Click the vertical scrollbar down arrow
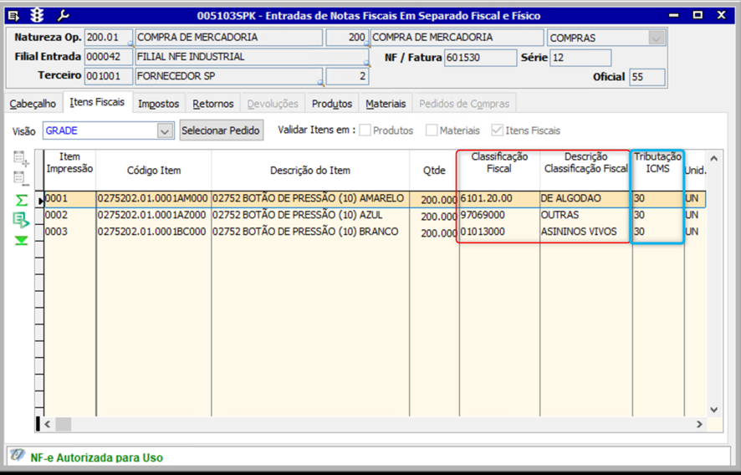The image size is (741, 475). point(713,409)
